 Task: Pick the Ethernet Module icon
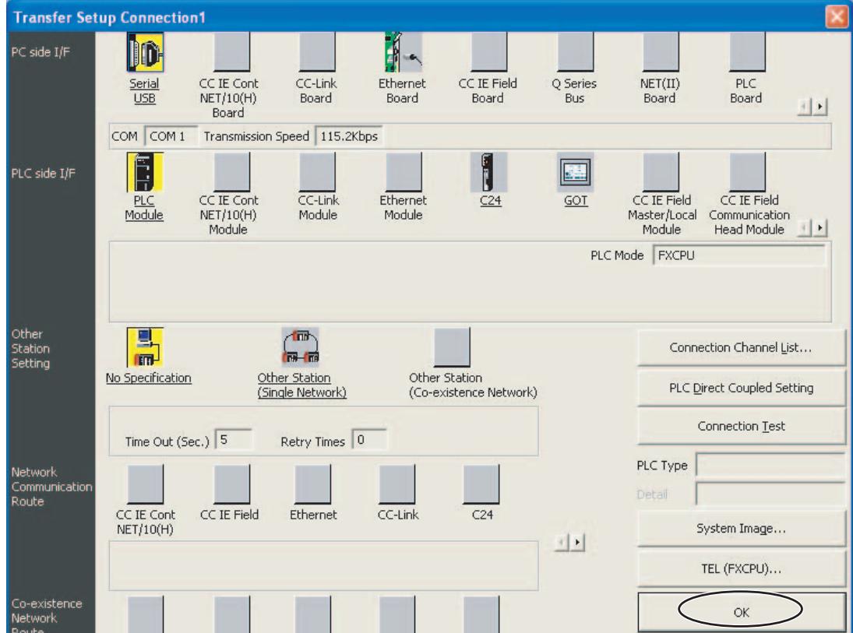click(403, 172)
